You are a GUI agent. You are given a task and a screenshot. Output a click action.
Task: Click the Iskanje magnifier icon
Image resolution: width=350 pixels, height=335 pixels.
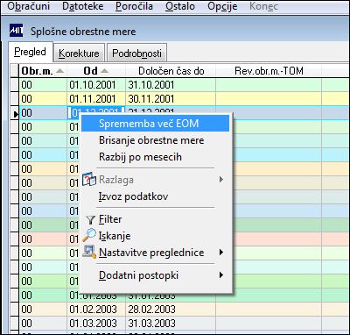pyautogui.click(x=89, y=236)
